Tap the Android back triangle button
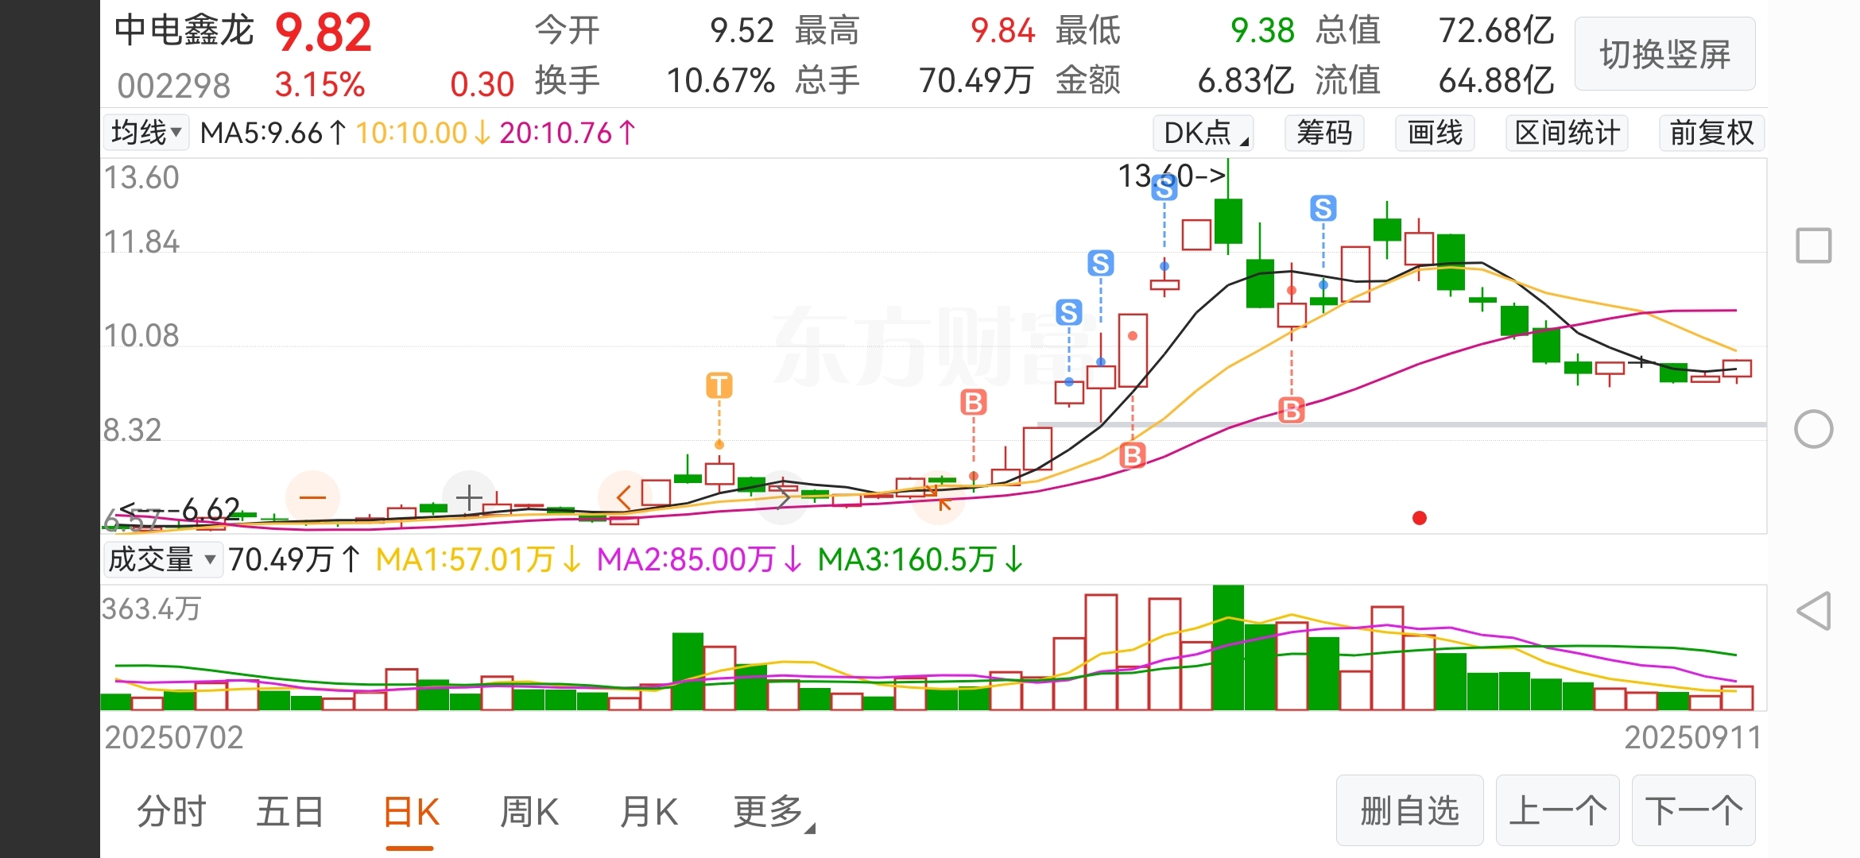The width and height of the screenshot is (1860, 858). click(x=1814, y=611)
